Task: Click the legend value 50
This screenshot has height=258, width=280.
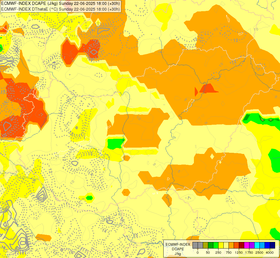Action: coord(208,253)
